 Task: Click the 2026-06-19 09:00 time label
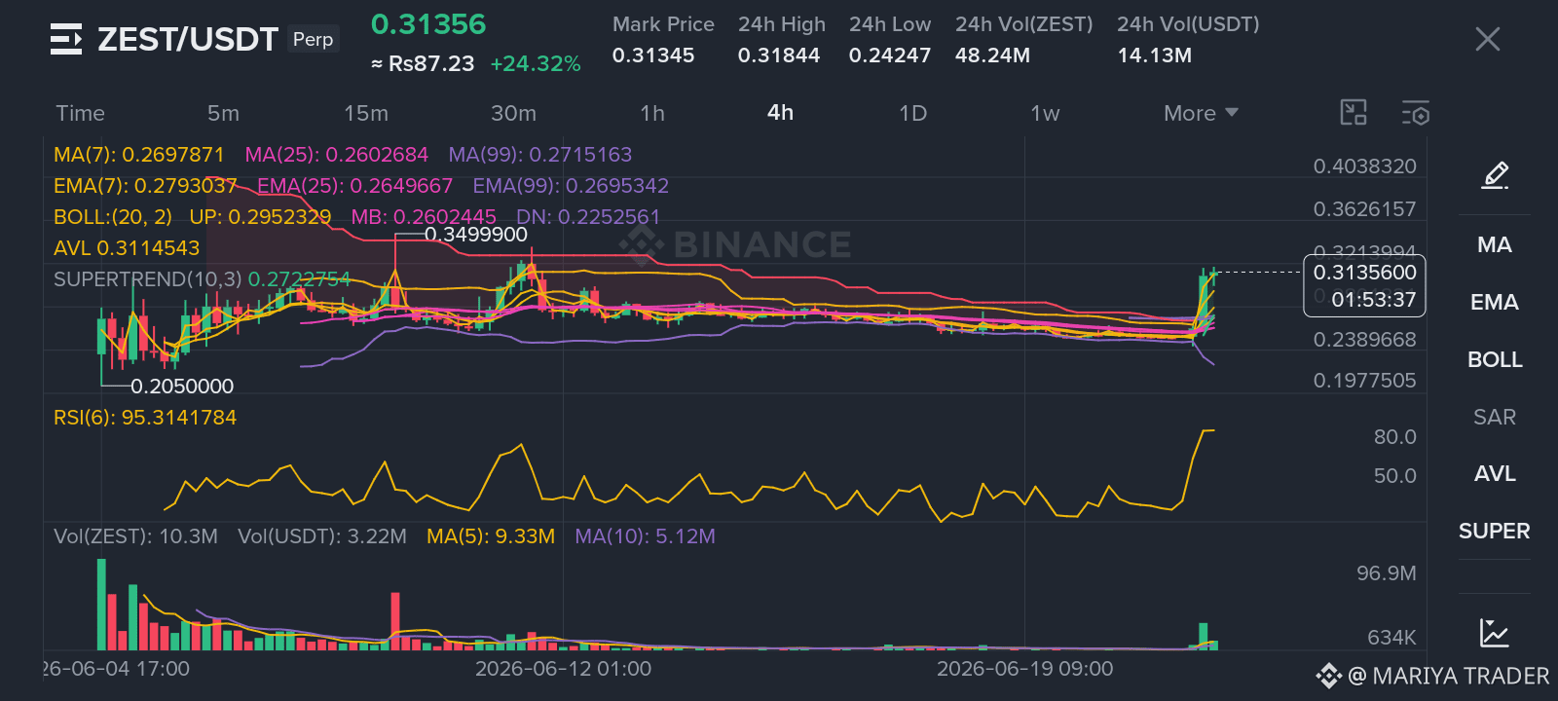(1024, 669)
